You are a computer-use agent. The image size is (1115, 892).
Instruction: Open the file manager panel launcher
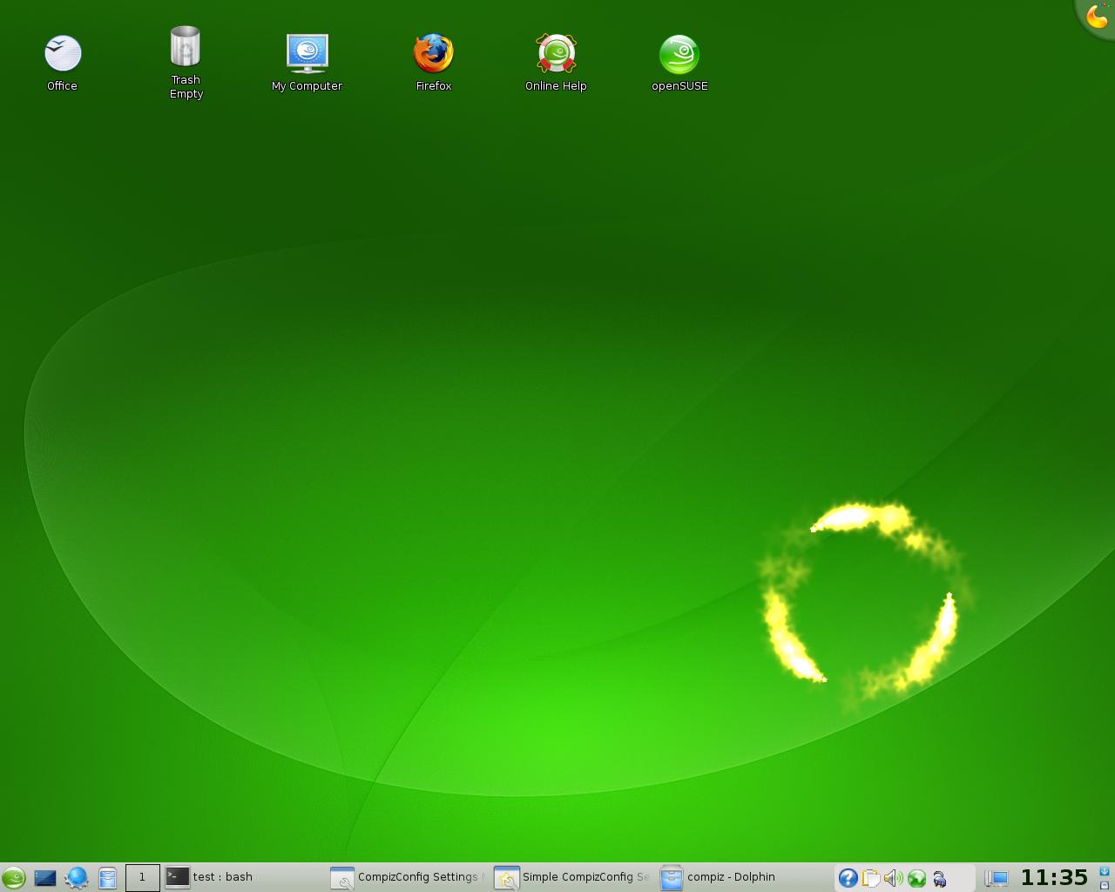[107, 877]
